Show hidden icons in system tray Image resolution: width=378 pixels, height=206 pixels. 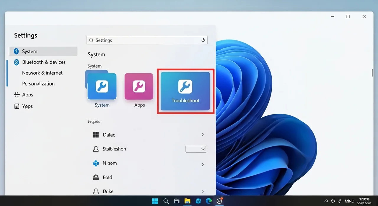pos(326,201)
